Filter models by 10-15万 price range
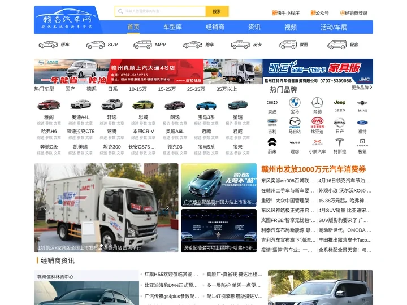The width and height of the screenshot is (407, 305). pos(138,89)
